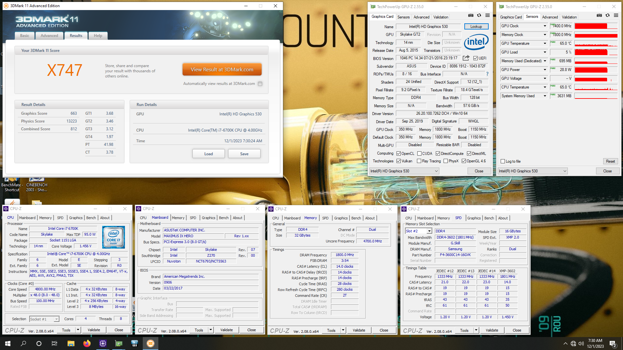The width and height of the screenshot is (623, 350).
Task: Click the Memory Used (Dedicated) sensor graph
Action: point(596,61)
